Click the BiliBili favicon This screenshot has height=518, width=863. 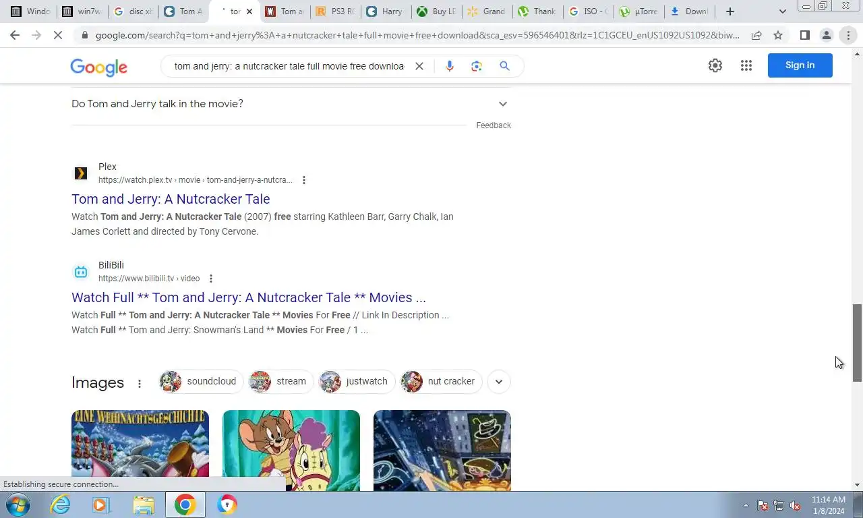pos(81,272)
